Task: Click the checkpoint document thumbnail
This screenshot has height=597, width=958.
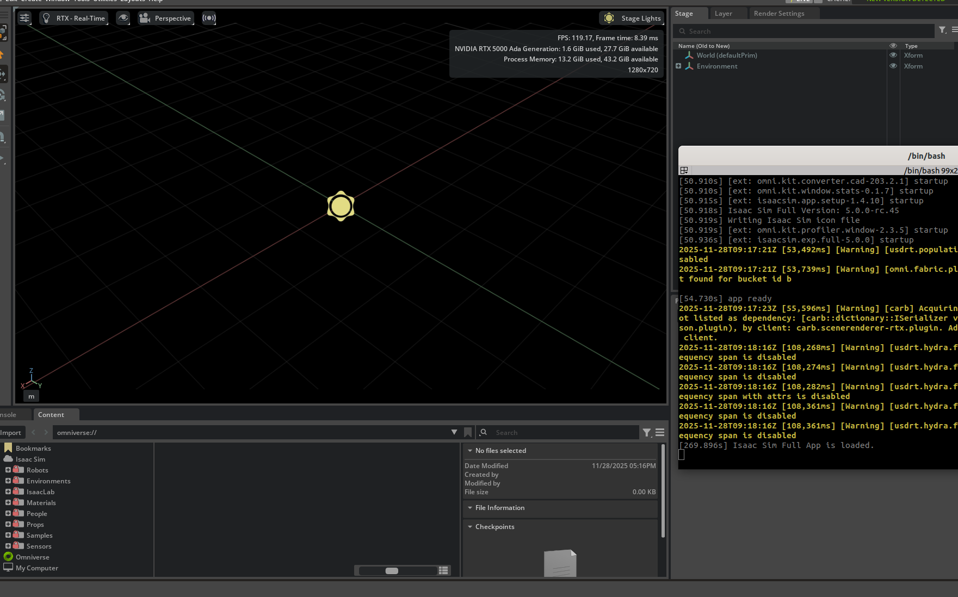Action: [x=560, y=563]
